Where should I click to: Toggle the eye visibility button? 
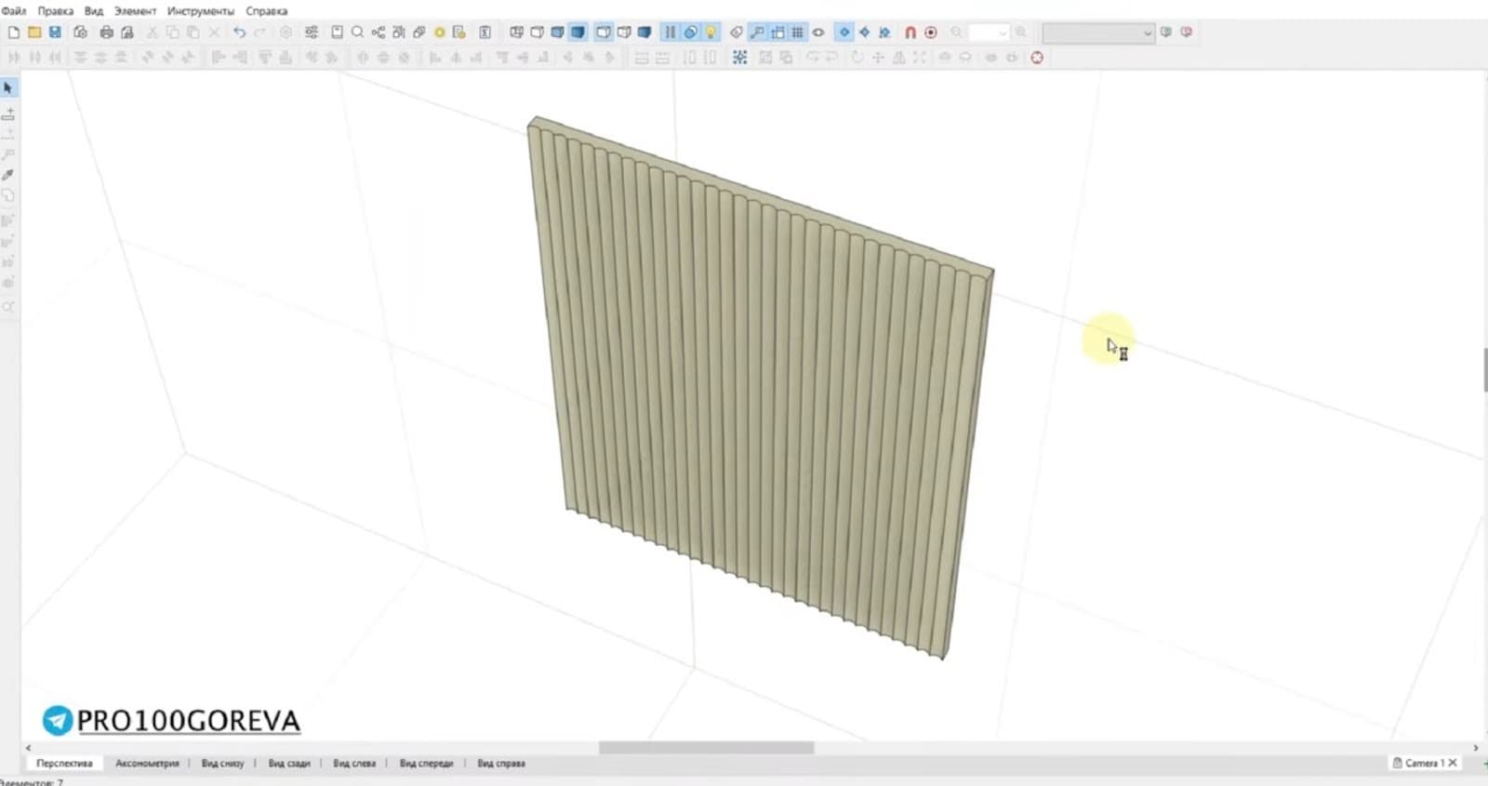pos(818,32)
